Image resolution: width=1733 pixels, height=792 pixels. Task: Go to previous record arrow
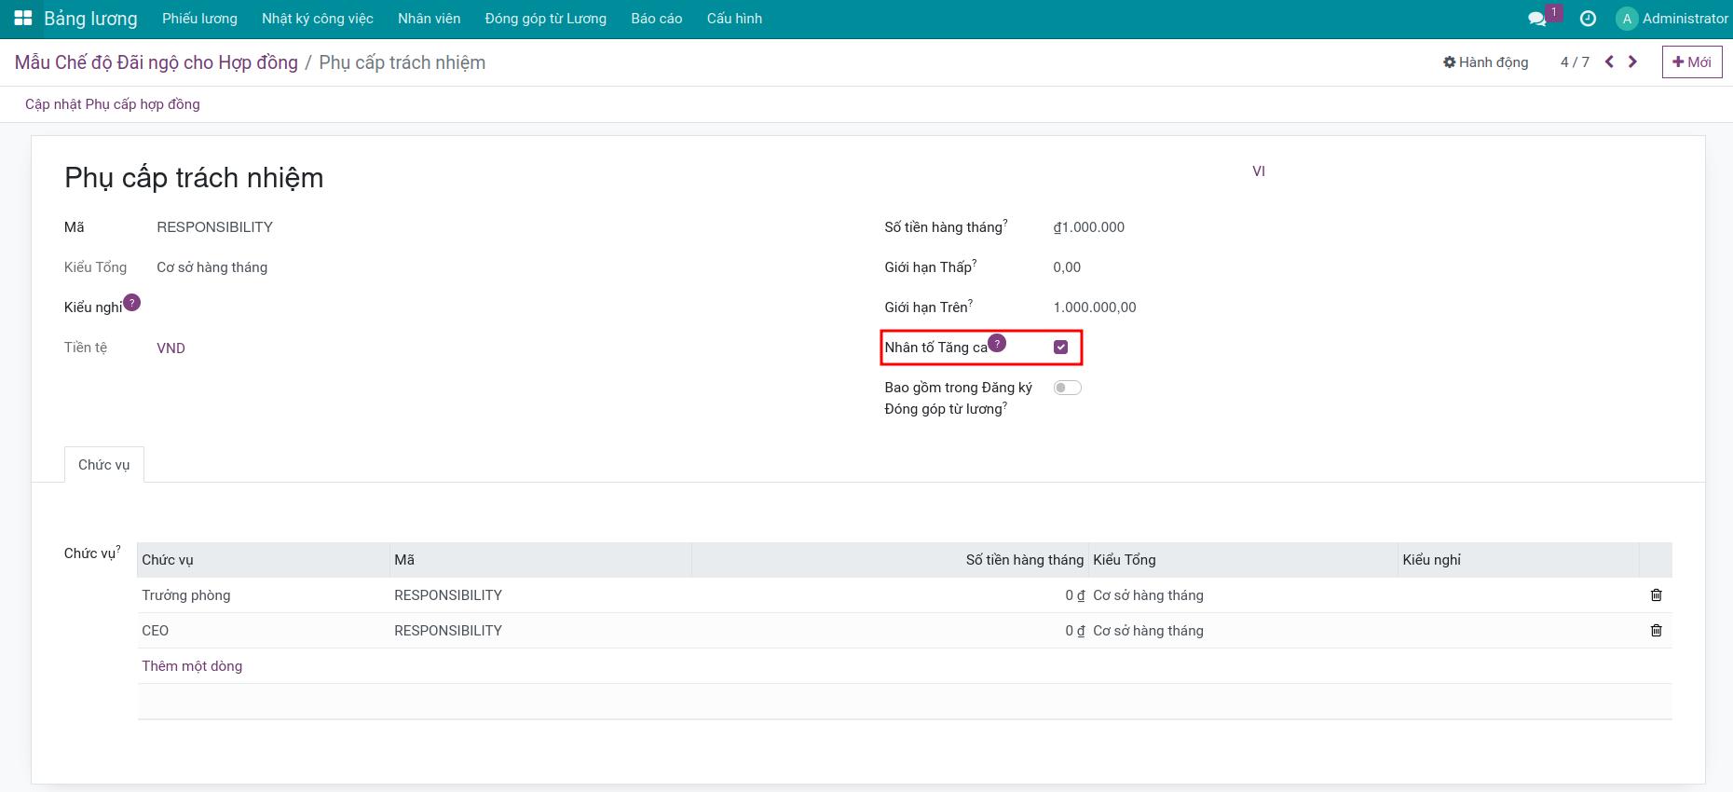click(x=1609, y=61)
